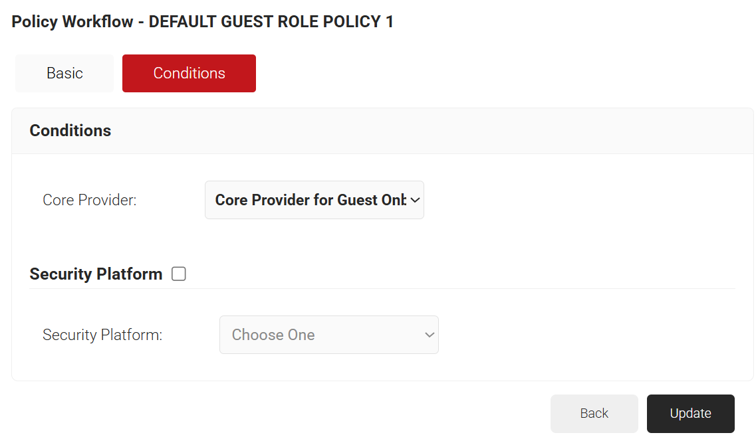Open the Security Platform 'Choose One' dropdown
The image size is (756, 443).
tap(328, 335)
